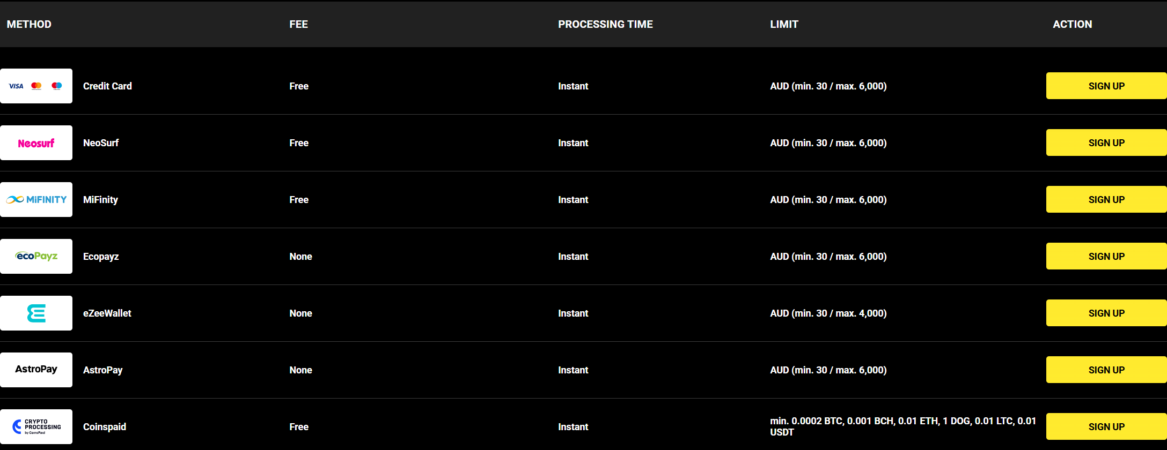Click the METHOD column header
The image size is (1167, 450).
pyautogui.click(x=29, y=24)
